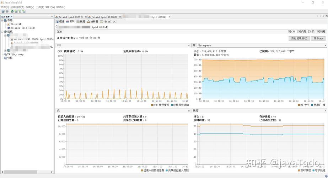Minimize the 应用程序 applications side panel

[x=52, y=17]
